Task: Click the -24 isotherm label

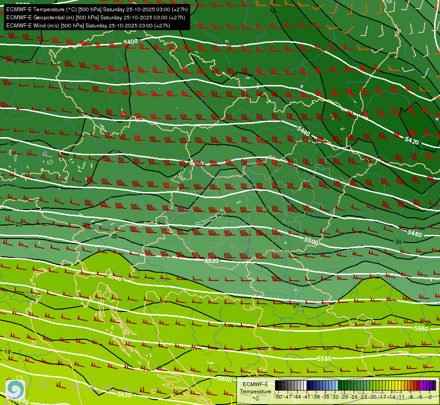Action: pyautogui.click(x=398, y=242)
